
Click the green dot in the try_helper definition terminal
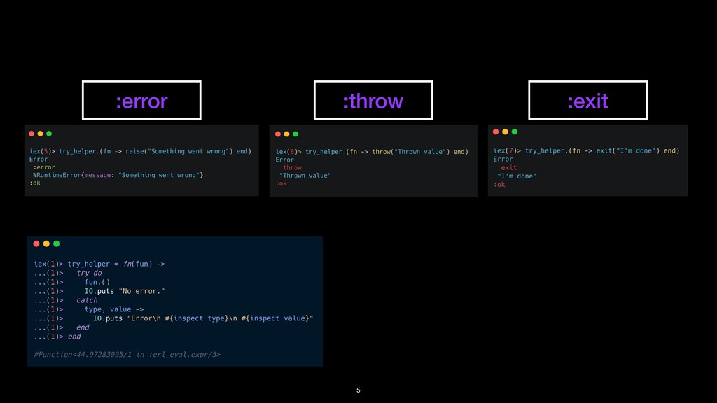(x=56, y=243)
